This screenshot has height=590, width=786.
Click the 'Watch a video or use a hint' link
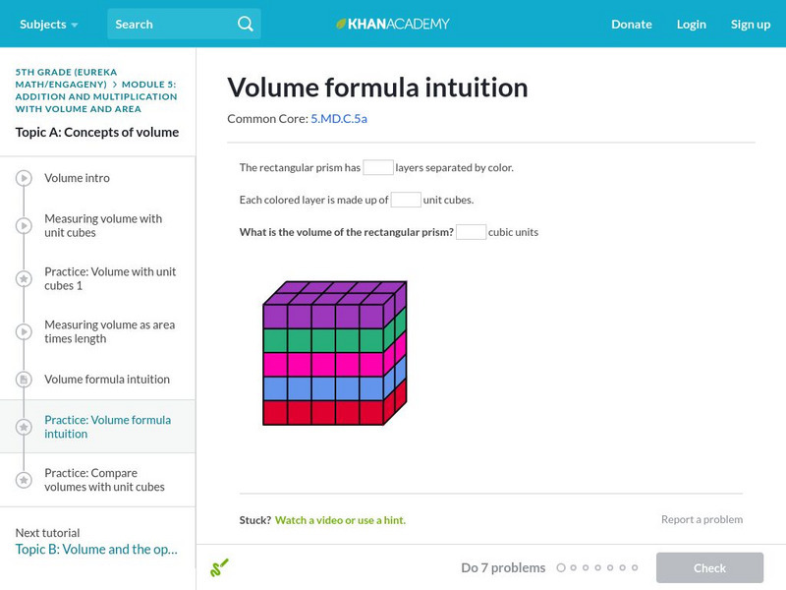[340, 520]
